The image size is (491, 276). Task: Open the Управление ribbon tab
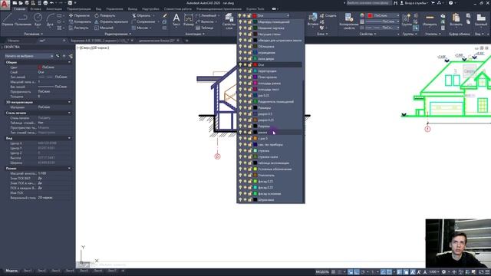(x=114, y=8)
